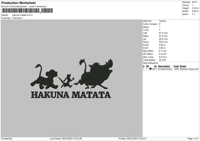The height and width of the screenshot is (141, 200).
Task: Click the 'Emerald Black' thread description
Action: click(165, 69)
